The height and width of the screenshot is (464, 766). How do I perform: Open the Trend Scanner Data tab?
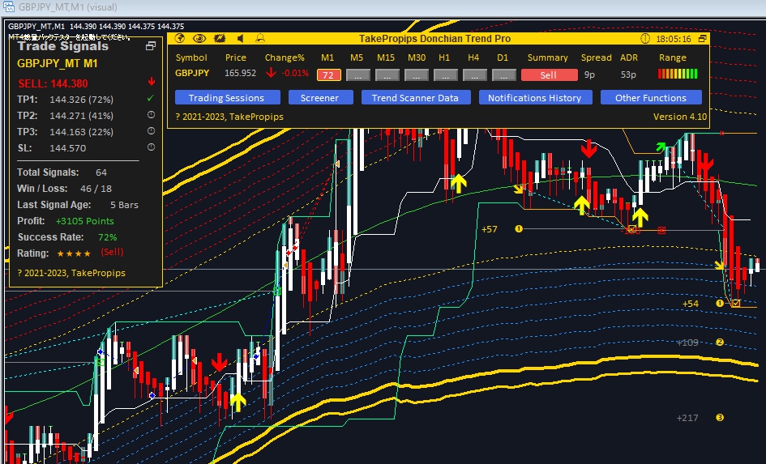416,98
